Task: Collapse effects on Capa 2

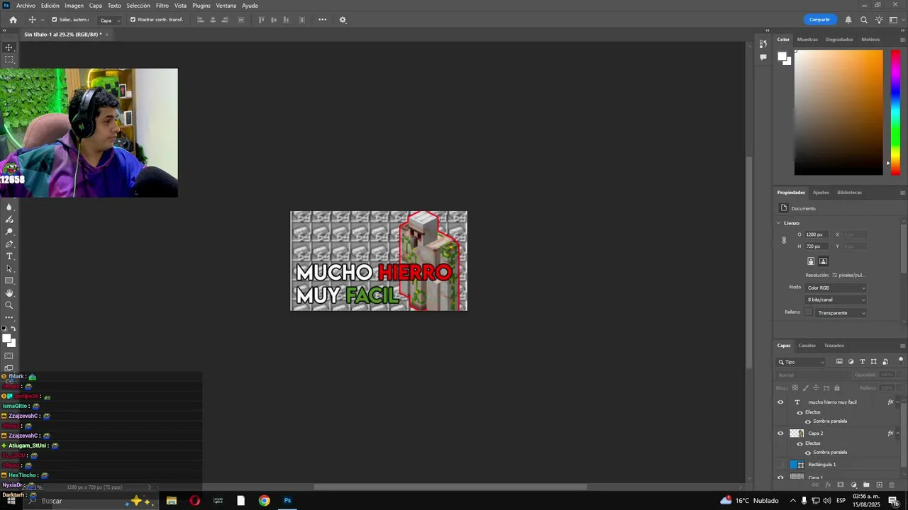Action: pyautogui.click(x=898, y=433)
